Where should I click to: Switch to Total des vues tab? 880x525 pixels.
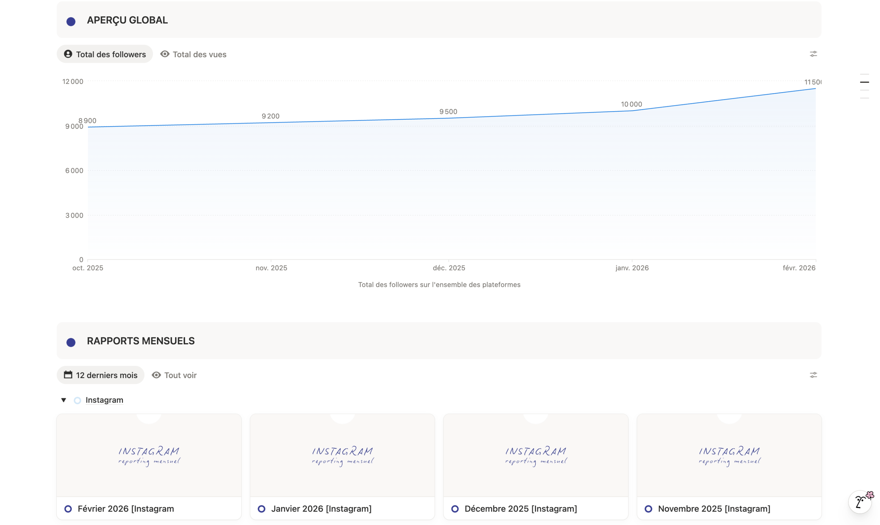click(x=193, y=54)
